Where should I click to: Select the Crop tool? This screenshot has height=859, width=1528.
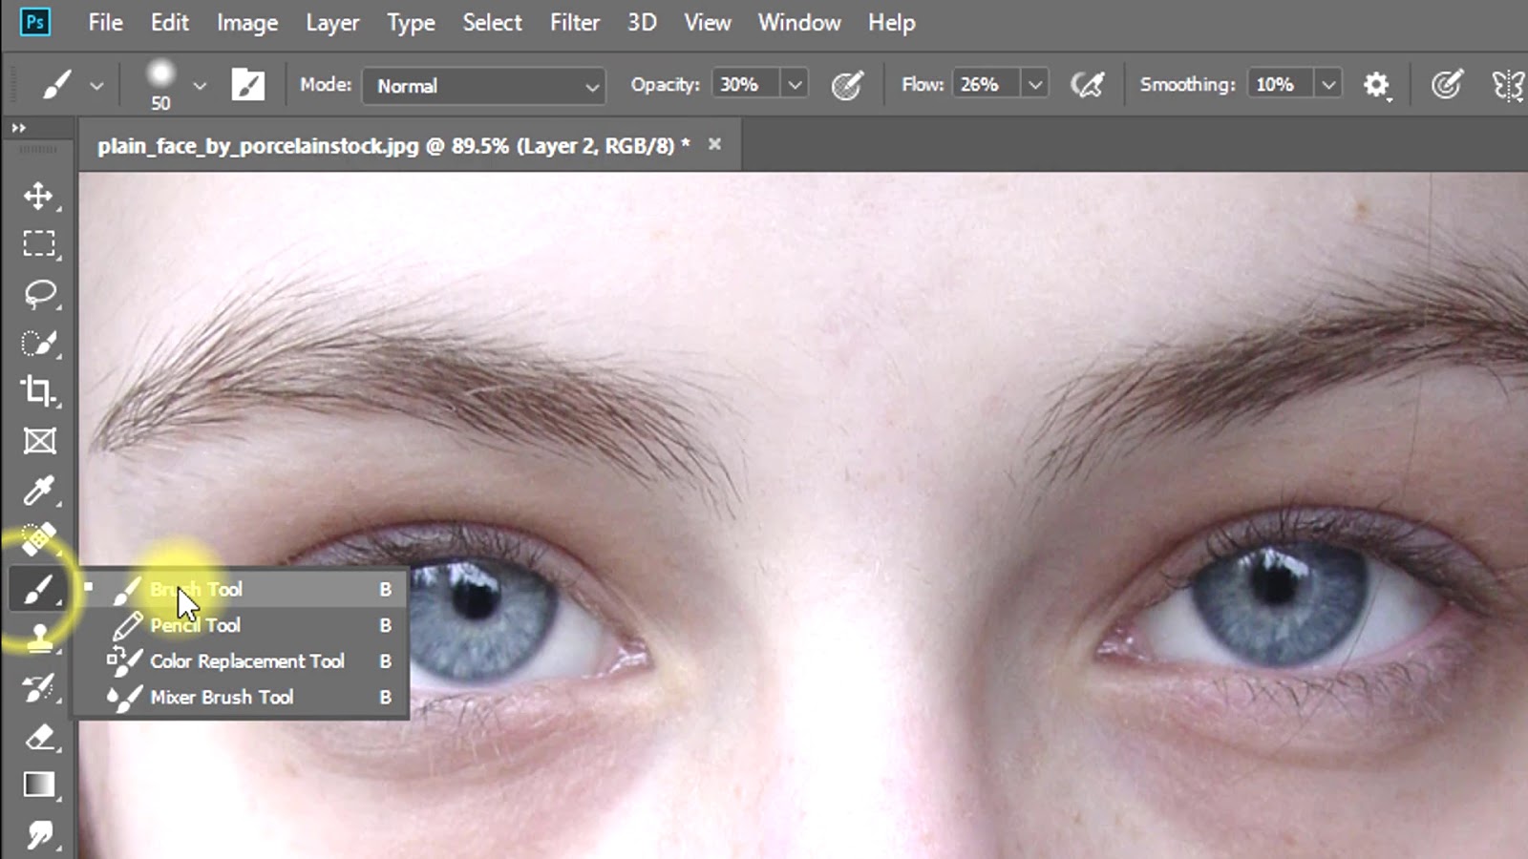coord(38,391)
